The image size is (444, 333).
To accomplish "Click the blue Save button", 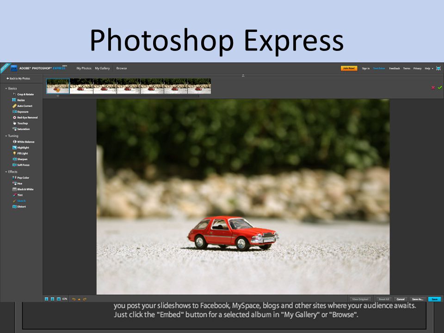I will [434, 299].
